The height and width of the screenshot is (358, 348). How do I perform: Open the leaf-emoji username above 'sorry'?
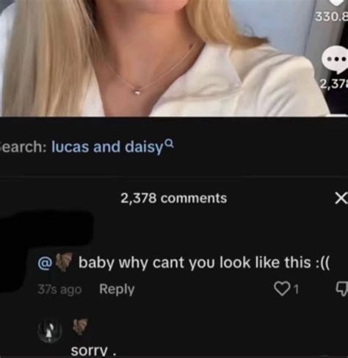pos(80,326)
